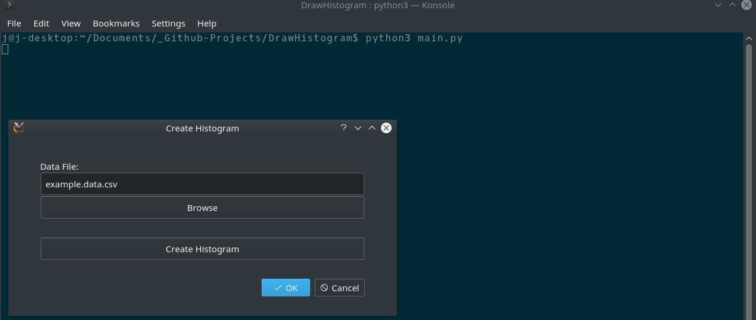Open the Settings menu
756x320 pixels.
(168, 24)
